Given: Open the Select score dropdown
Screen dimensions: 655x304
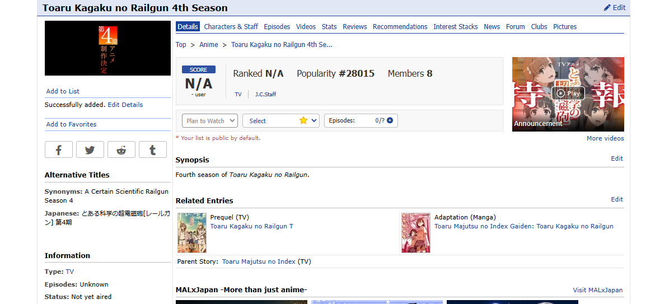Looking at the screenshot, I should click(280, 121).
